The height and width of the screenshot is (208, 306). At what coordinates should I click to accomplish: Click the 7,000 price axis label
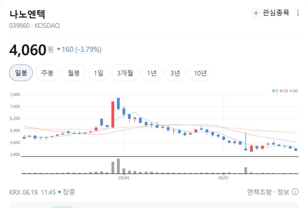tap(15, 107)
